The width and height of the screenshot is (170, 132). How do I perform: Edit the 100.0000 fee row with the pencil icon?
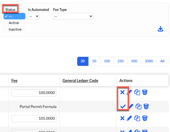click(x=129, y=92)
